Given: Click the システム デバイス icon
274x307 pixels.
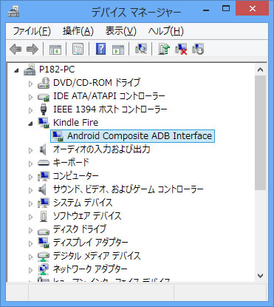Looking at the screenshot, I should click(44, 203).
